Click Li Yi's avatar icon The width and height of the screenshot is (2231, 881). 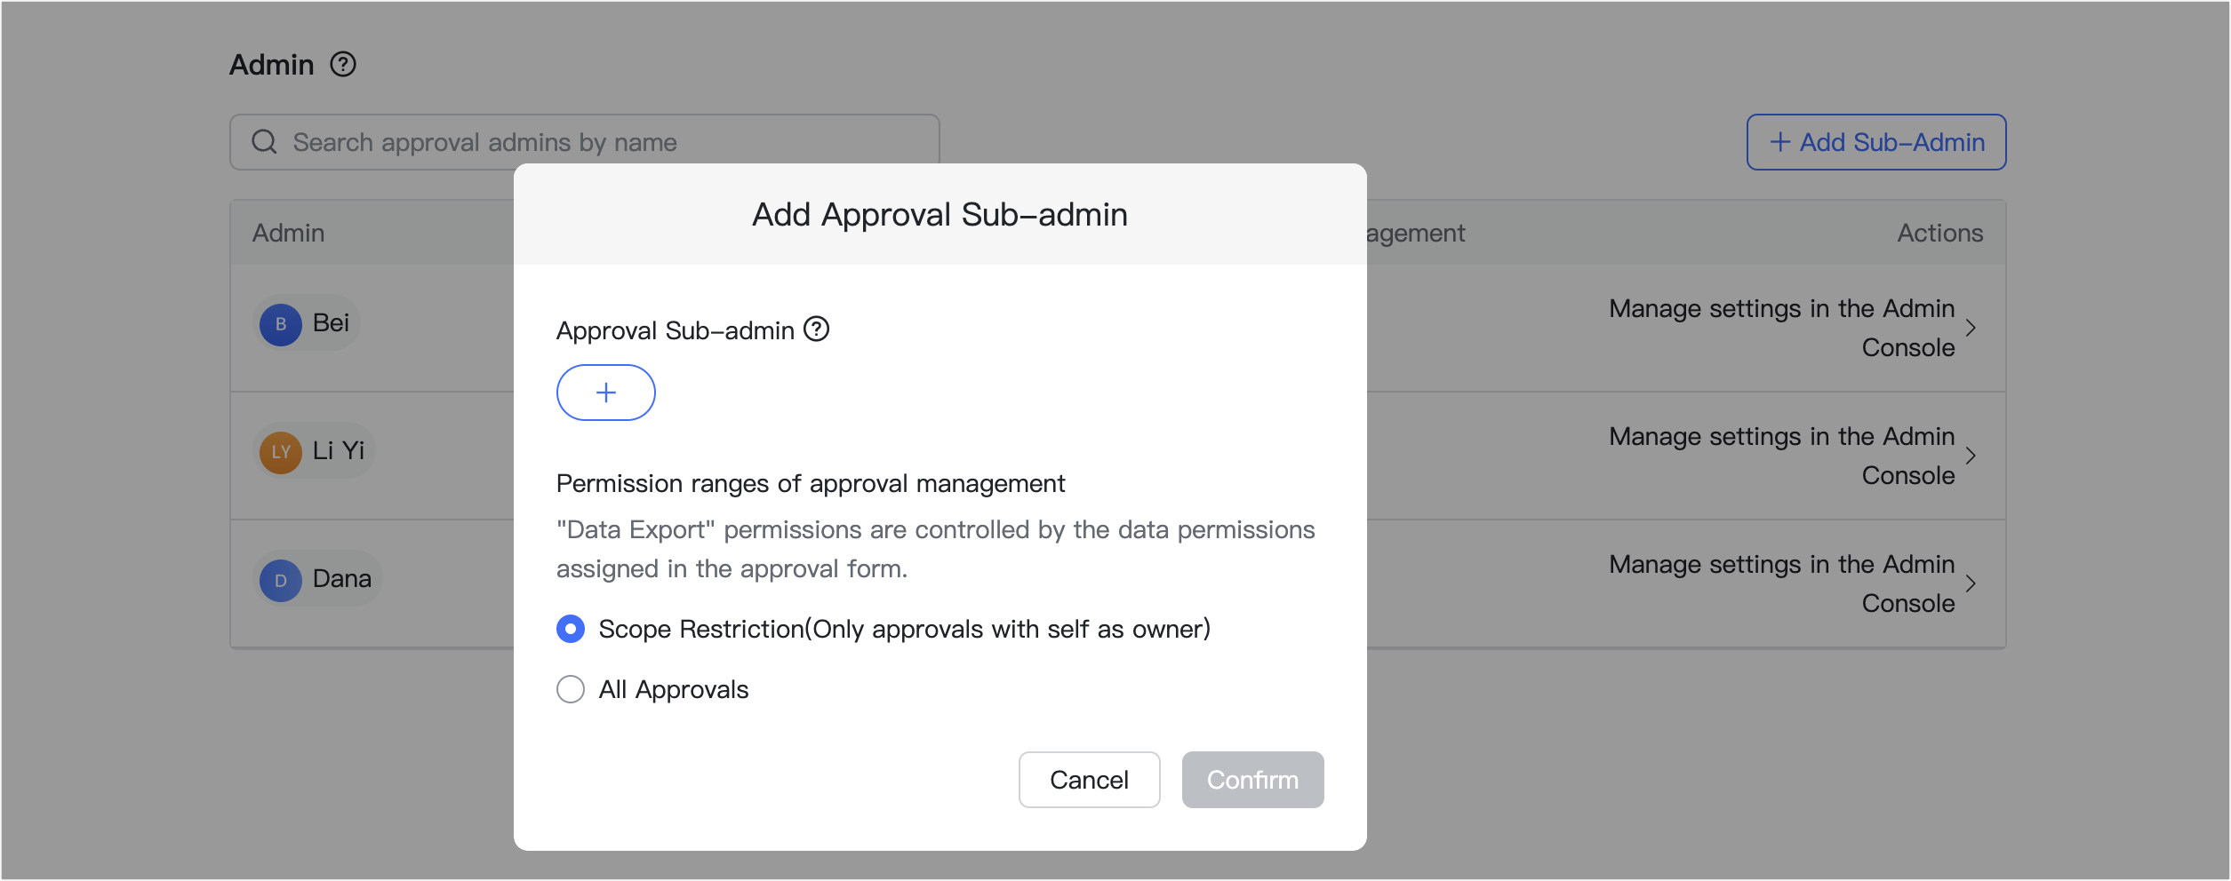pyautogui.click(x=281, y=451)
